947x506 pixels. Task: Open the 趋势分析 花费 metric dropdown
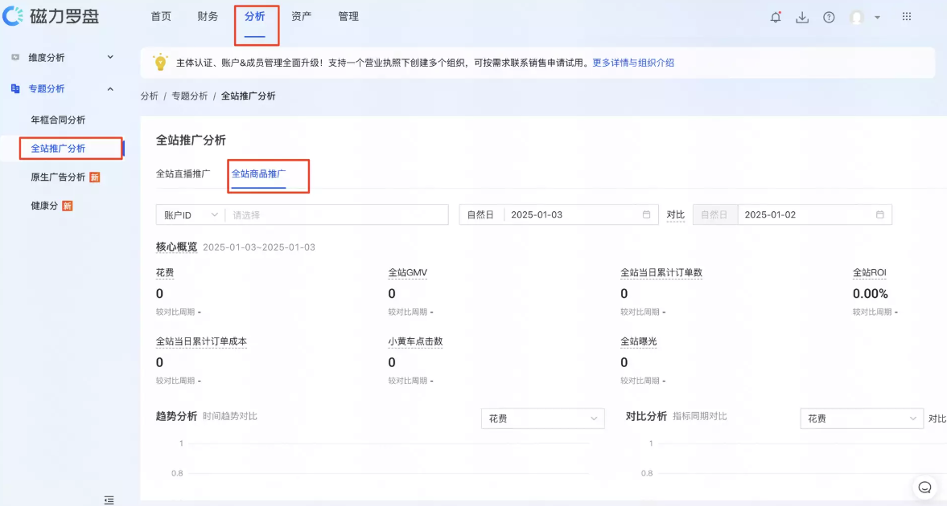tap(542, 418)
